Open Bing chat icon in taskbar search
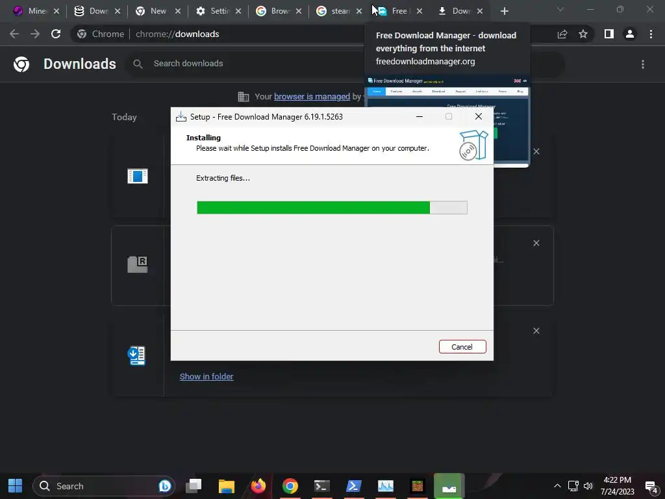The image size is (665, 499). click(x=165, y=486)
